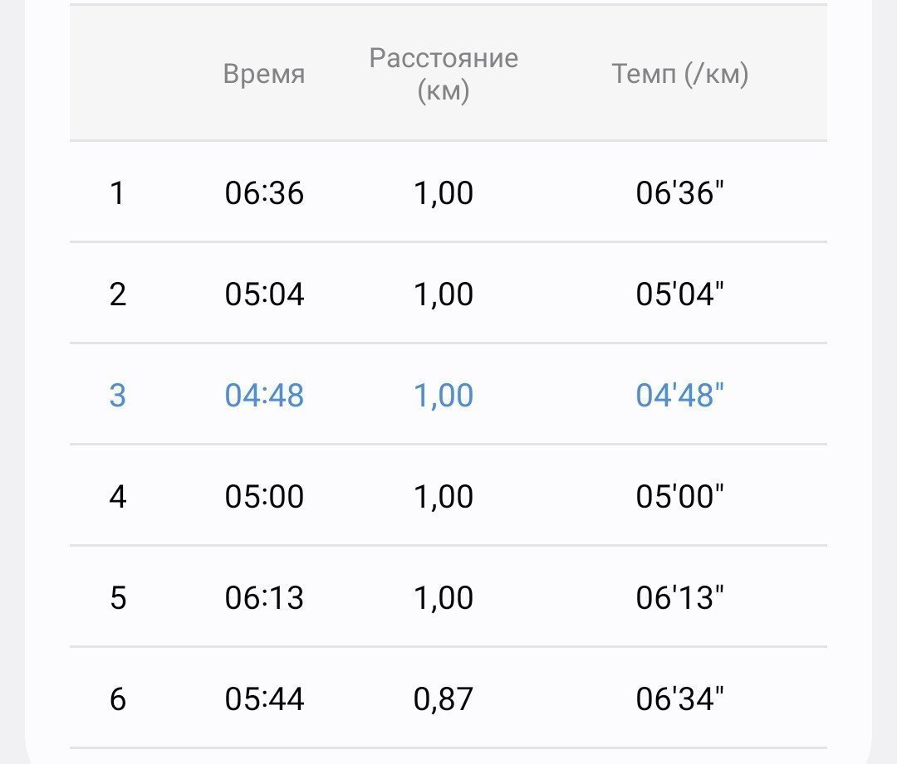Image resolution: width=897 pixels, height=764 pixels.
Task: Select the Темп (/км) column header
Action: point(679,75)
